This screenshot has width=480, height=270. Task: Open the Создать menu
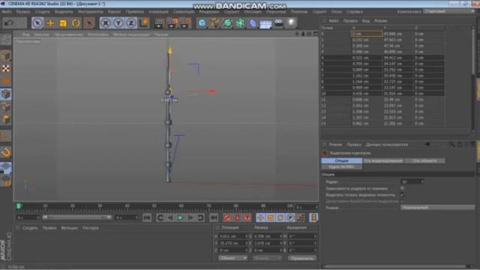tap(42, 12)
